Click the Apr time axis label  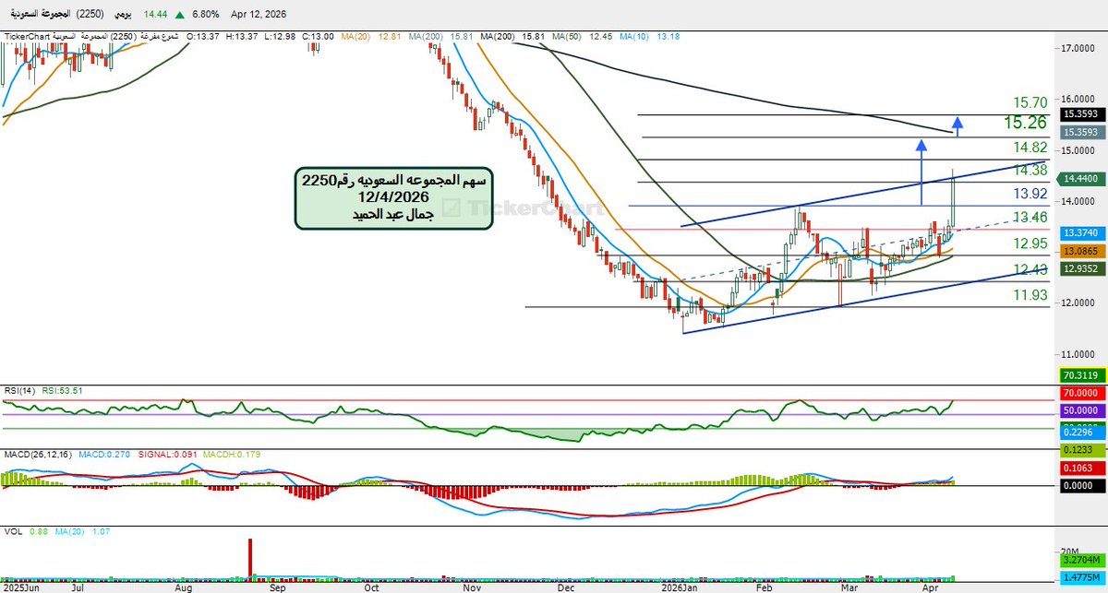[x=931, y=586]
